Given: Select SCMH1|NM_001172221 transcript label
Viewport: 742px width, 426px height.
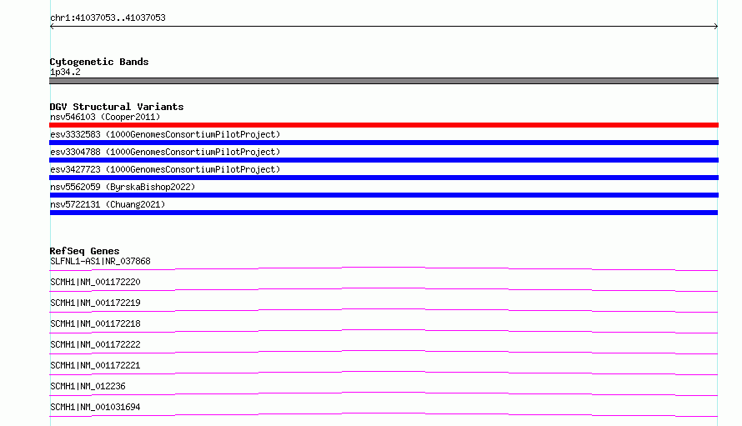Looking at the screenshot, I should [x=95, y=365].
